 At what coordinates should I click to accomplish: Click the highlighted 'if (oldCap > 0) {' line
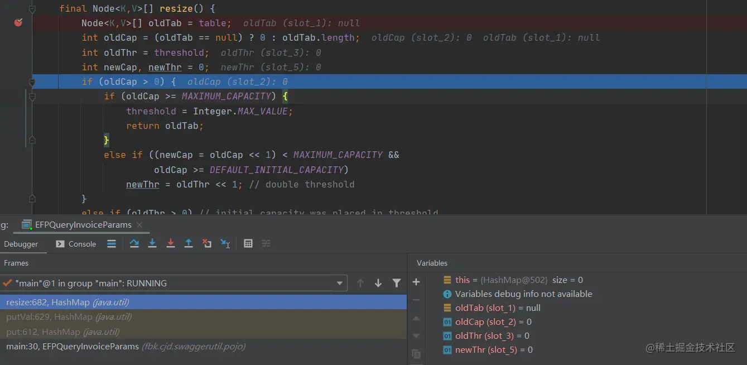click(129, 81)
